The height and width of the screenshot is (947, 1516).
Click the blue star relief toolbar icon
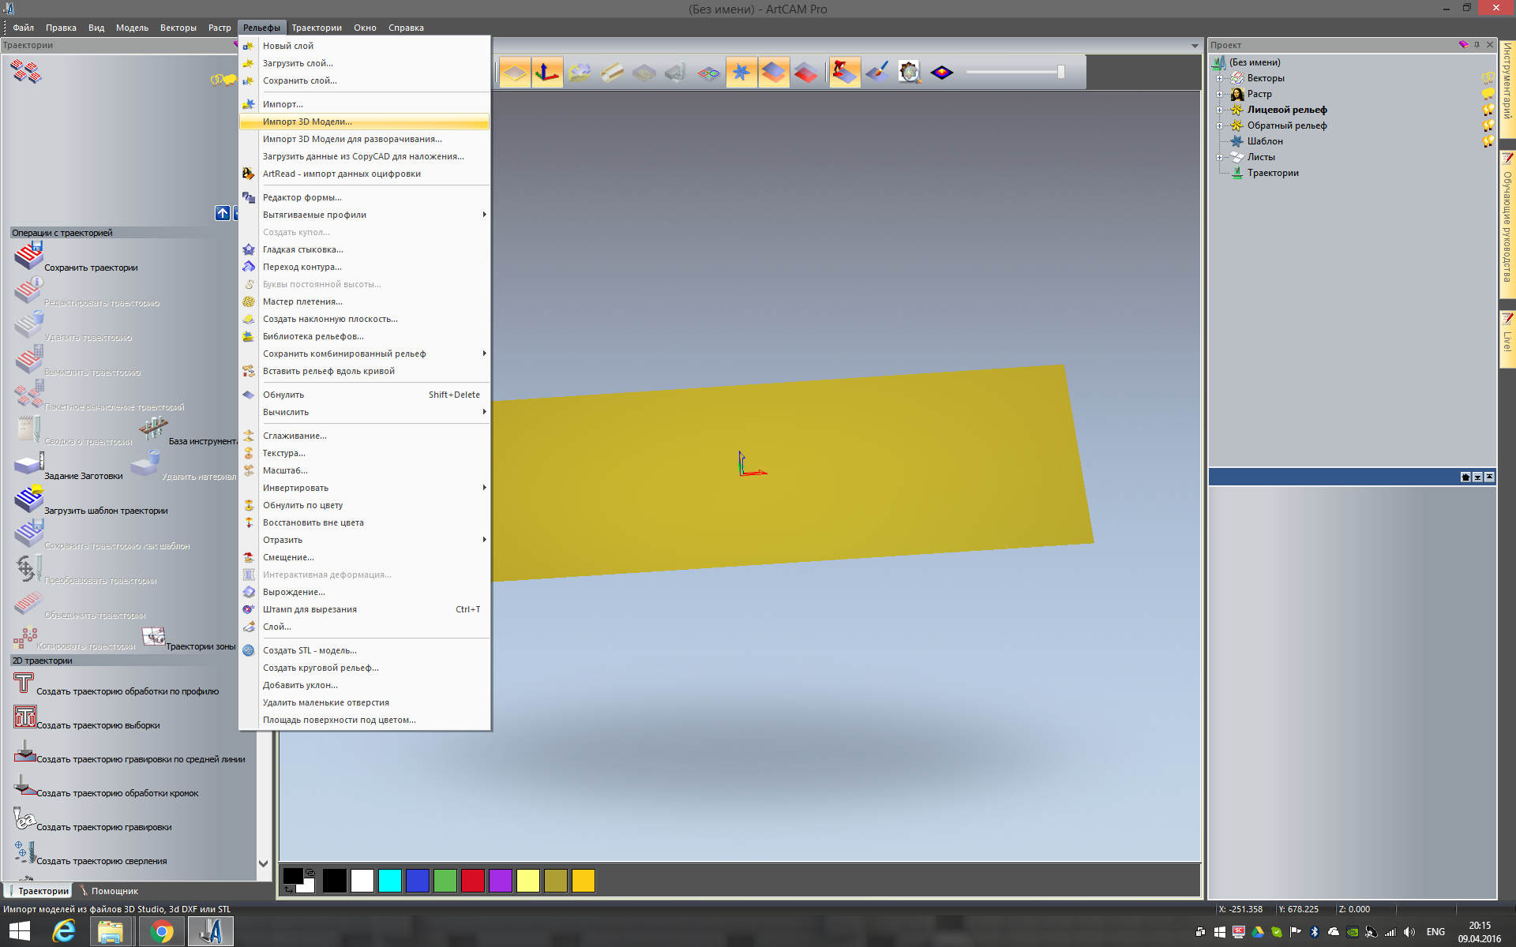(741, 73)
